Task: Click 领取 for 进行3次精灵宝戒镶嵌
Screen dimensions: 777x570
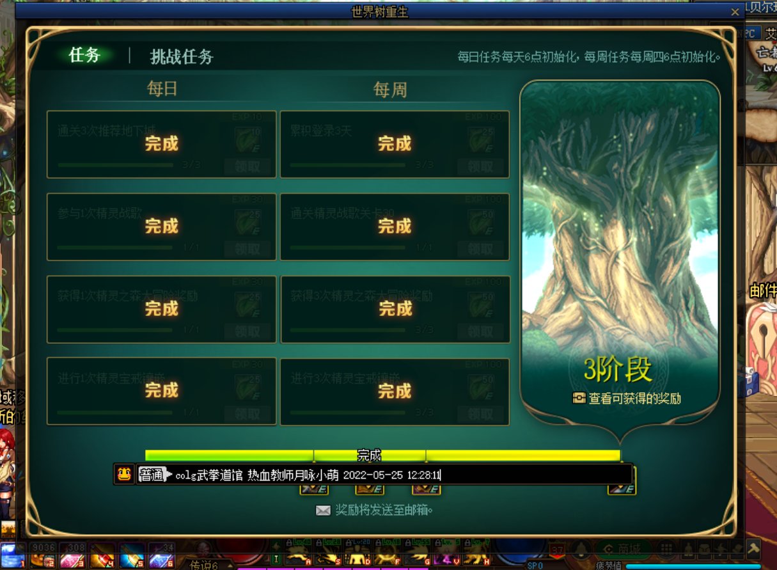Action: [x=480, y=414]
